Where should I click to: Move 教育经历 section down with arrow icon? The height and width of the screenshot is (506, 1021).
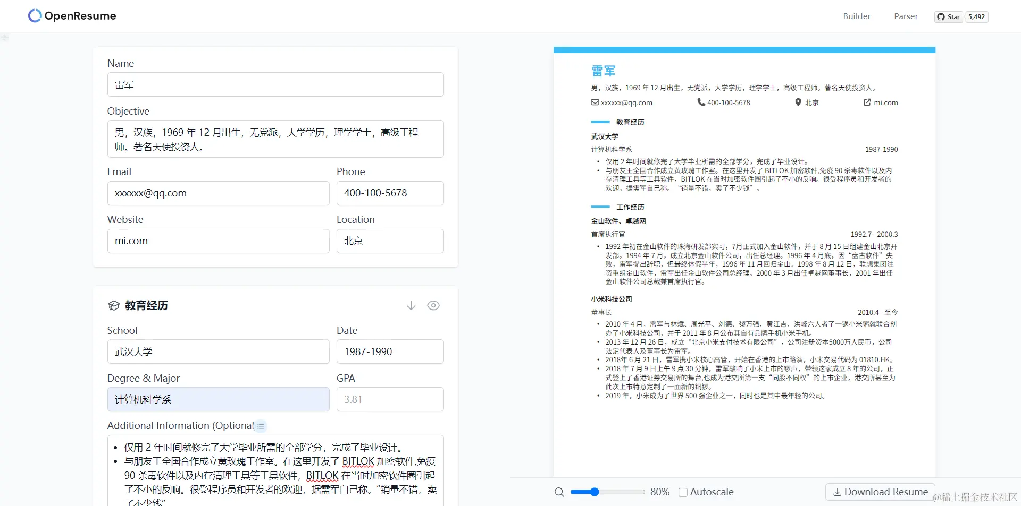(x=411, y=305)
